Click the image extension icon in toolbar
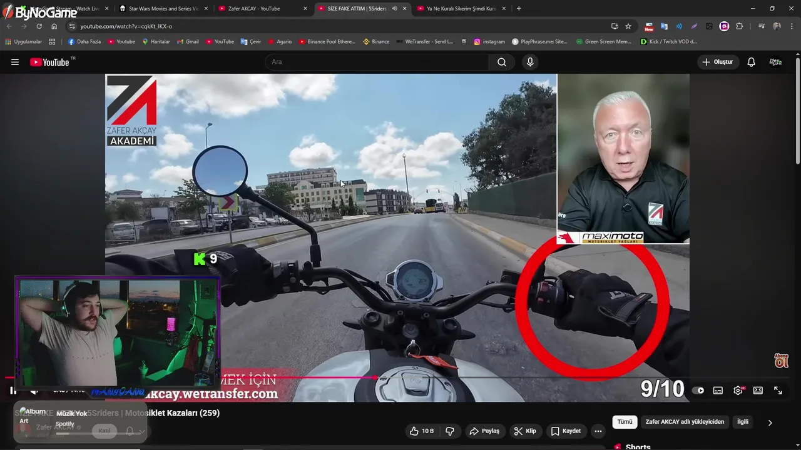Viewport: 801px width, 450px height. [709, 26]
